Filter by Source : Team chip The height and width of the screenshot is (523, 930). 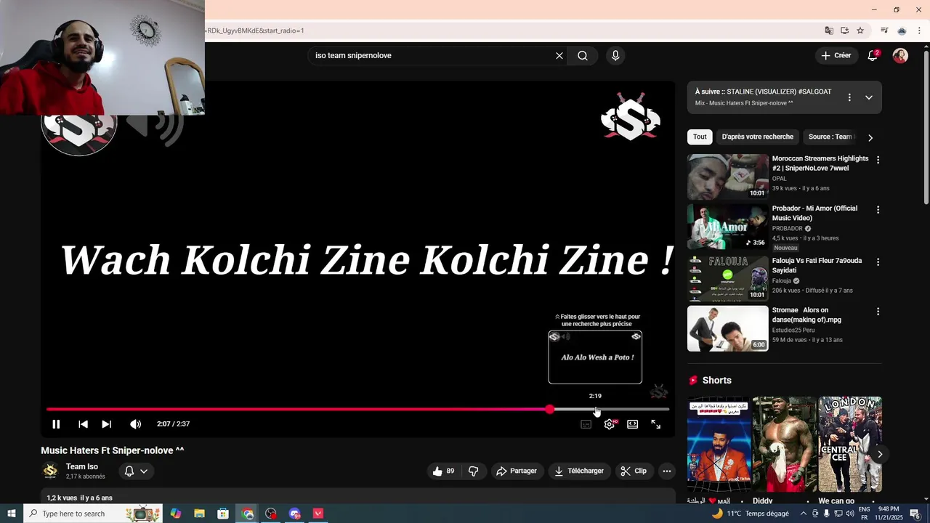point(830,137)
